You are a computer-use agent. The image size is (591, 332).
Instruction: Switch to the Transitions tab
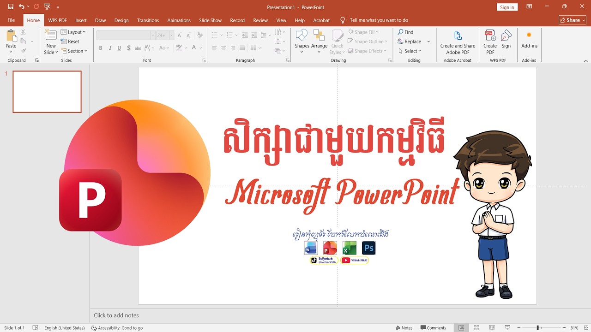148,20
